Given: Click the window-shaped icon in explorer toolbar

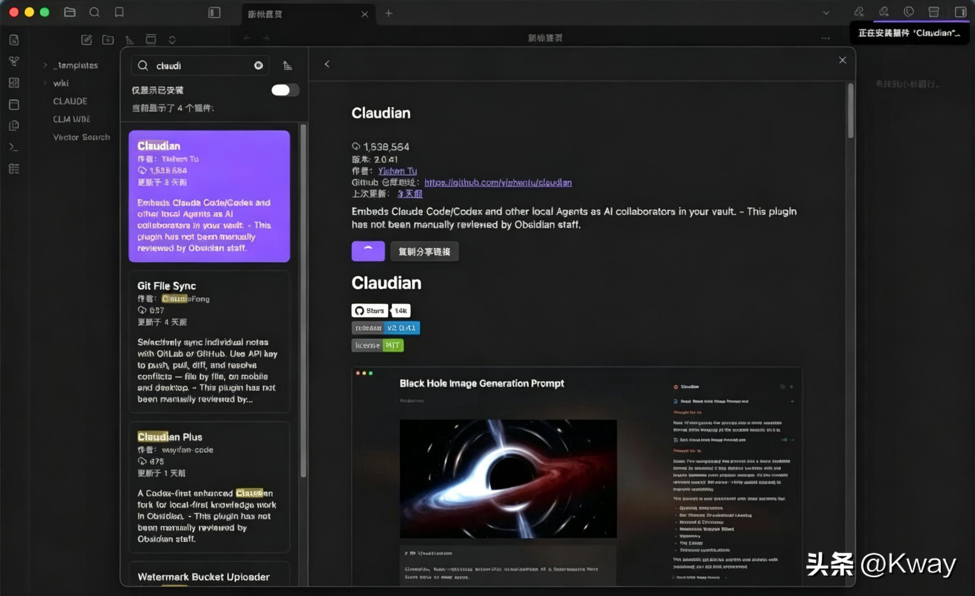Looking at the screenshot, I should pos(151,39).
